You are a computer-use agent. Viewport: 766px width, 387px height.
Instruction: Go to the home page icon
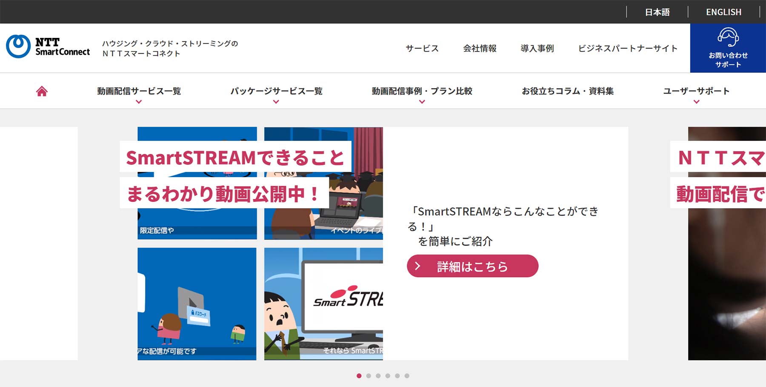[42, 91]
